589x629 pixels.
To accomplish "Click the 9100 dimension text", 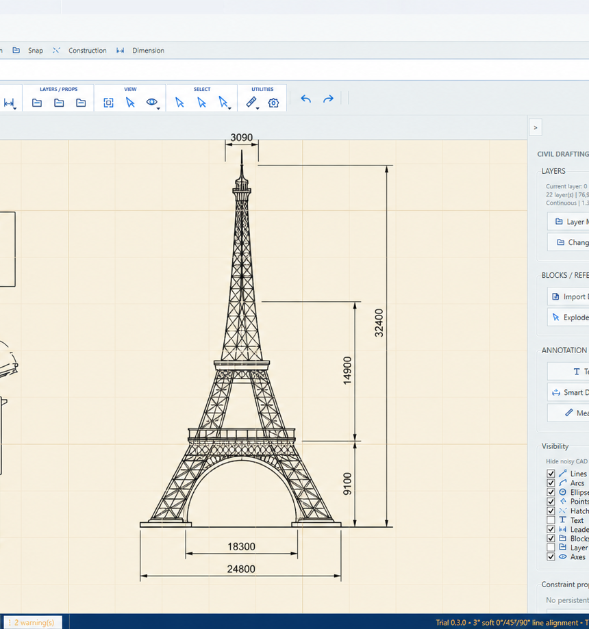I will 347,484.
